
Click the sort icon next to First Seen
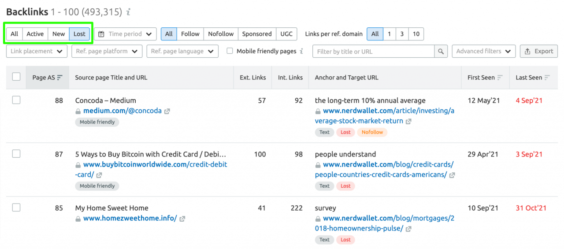pyautogui.click(x=500, y=78)
